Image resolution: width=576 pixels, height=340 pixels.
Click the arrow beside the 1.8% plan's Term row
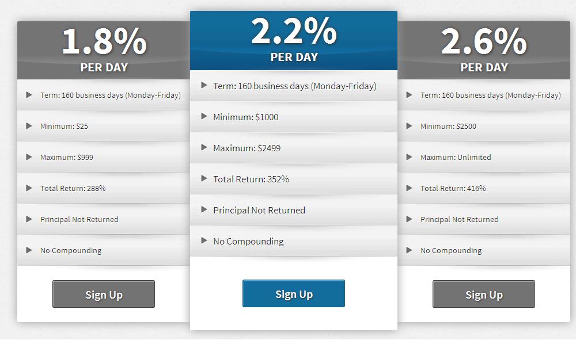click(x=29, y=95)
